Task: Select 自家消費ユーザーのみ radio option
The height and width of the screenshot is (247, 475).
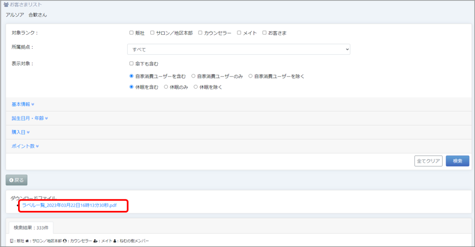Action: tap(193, 76)
